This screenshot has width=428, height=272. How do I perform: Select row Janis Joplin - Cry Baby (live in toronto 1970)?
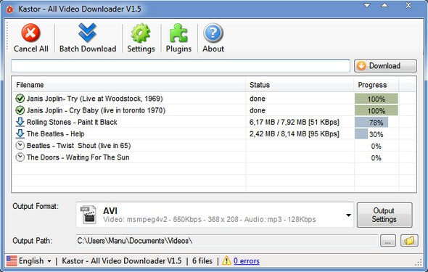click(214, 110)
